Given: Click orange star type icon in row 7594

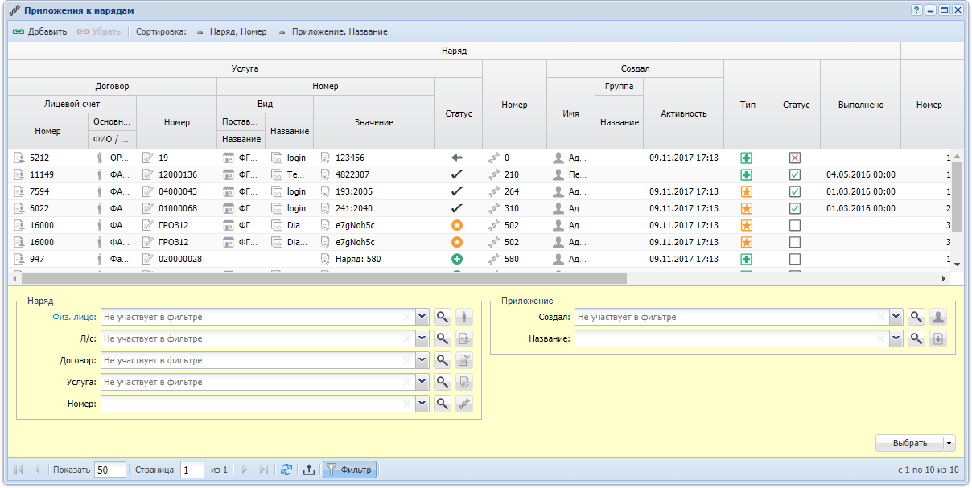Looking at the screenshot, I should tap(747, 191).
